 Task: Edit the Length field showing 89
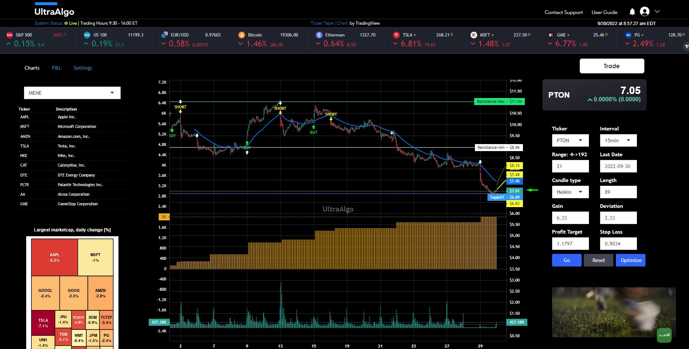pyautogui.click(x=619, y=192)
